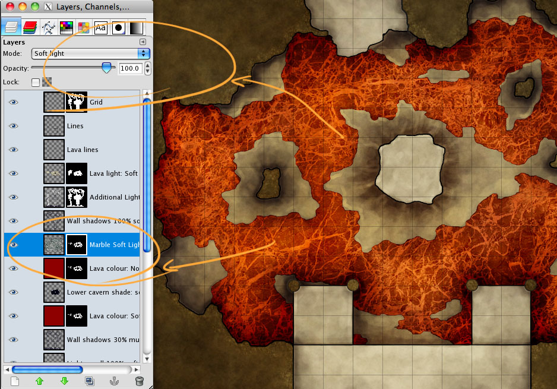The height and width of the screenshot is (389, 557).
Task: Open the Gradients tab icon
Action: (x=136, y=27)
